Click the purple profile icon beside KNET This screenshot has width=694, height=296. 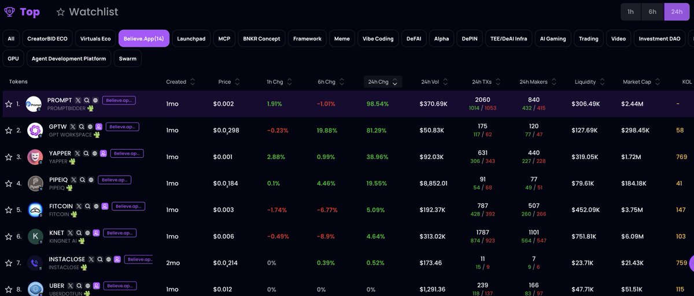[96, 233]
